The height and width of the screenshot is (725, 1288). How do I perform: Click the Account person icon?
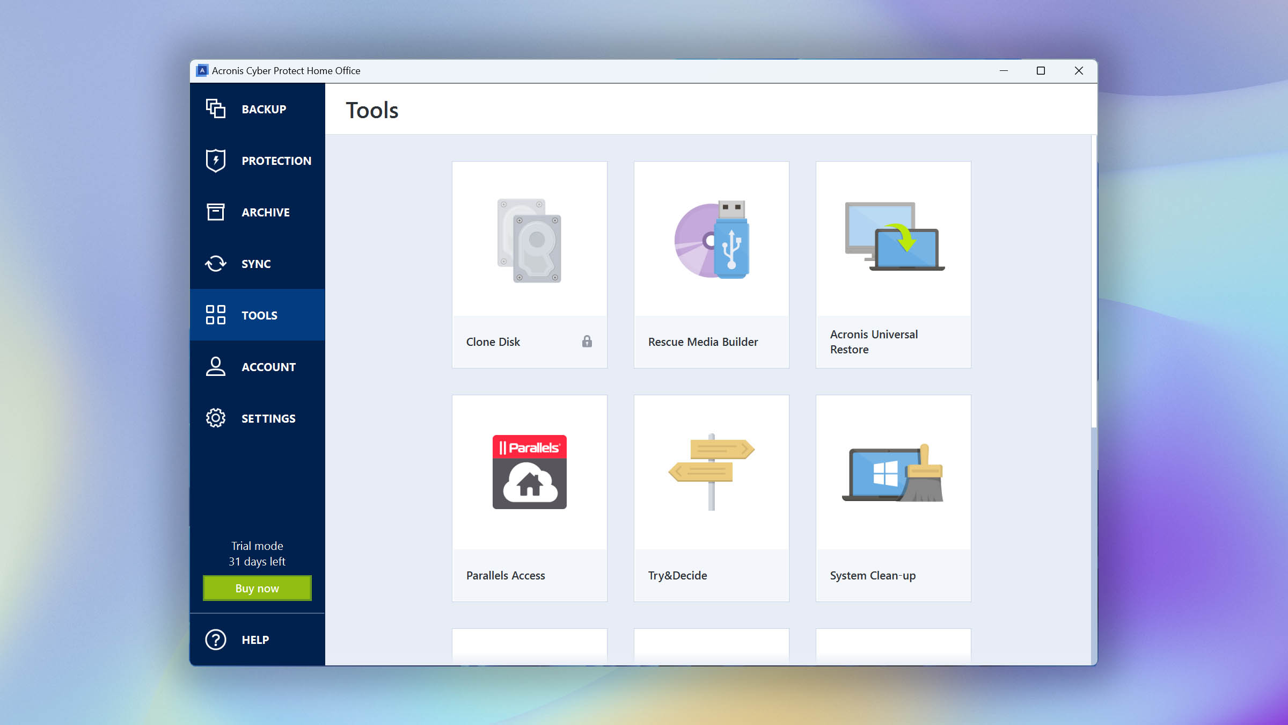coord(215,367)
